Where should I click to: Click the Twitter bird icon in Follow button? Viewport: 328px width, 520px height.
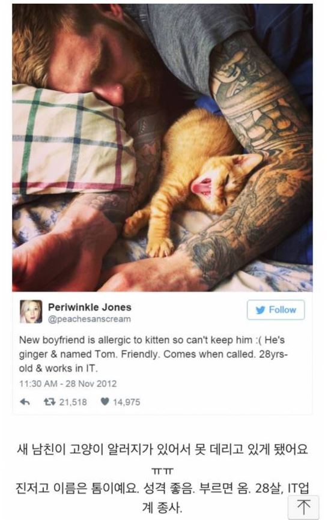click(260, 310)
